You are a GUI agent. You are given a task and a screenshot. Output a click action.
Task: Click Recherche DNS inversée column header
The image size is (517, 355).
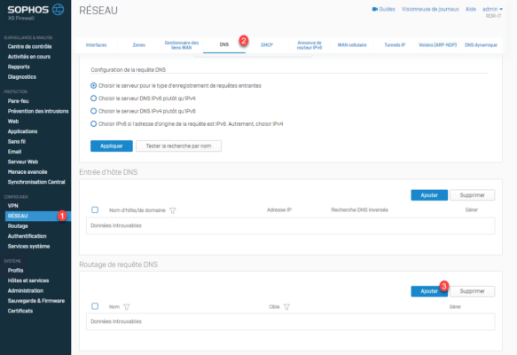tap(359, 210)
